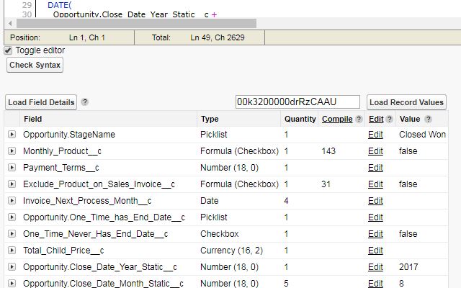
Task: Open Edit link for Total_Child_Price__c
Action: pos(375,251)
